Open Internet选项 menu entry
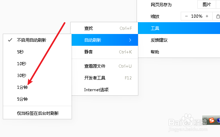Viewport: 220px width, 137px height. (105, 89)
